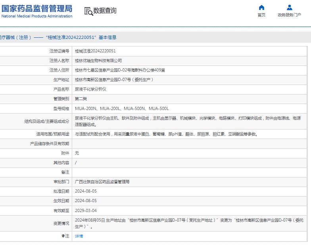Click the 产品储存条件及有效期 label
The image size is (311, 245).
point(50,144)
